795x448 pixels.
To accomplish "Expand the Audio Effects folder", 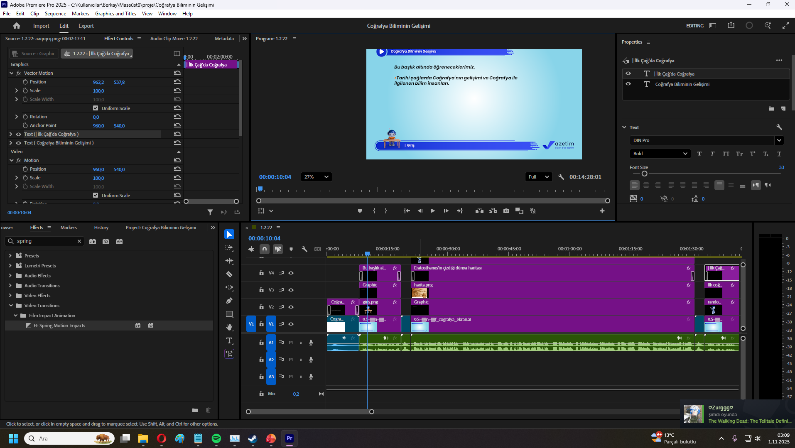I will (x=10, y=276).
